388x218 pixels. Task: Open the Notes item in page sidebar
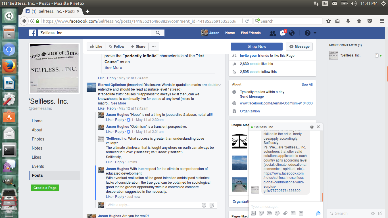pos(37,148)
